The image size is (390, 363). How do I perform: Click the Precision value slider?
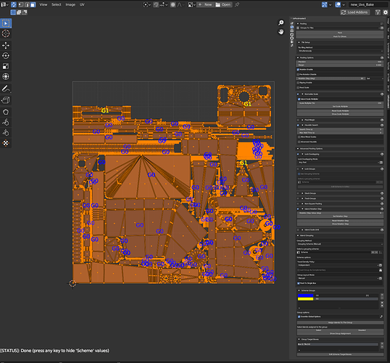[x=340, y=62]
